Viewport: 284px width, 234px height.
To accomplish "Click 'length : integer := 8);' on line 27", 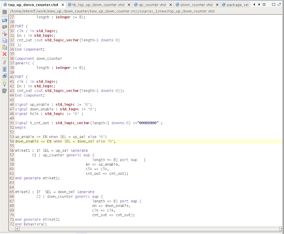I will tap(61, 17).
